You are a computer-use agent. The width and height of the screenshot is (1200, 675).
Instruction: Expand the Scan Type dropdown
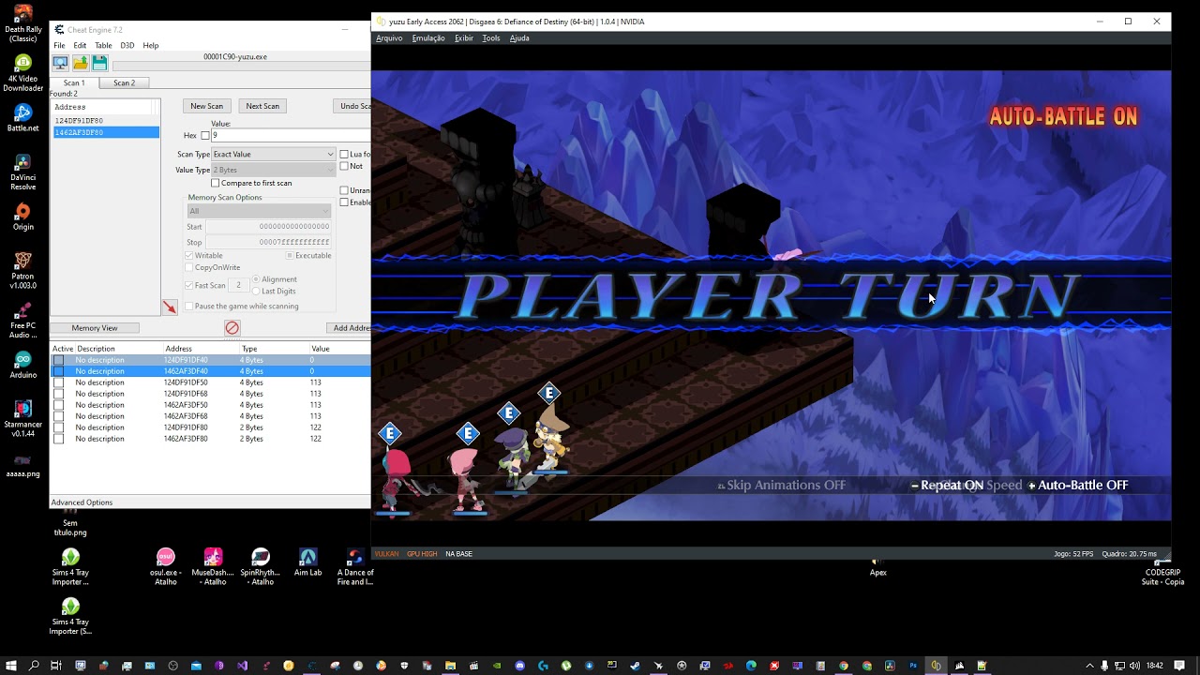(273, 154)
